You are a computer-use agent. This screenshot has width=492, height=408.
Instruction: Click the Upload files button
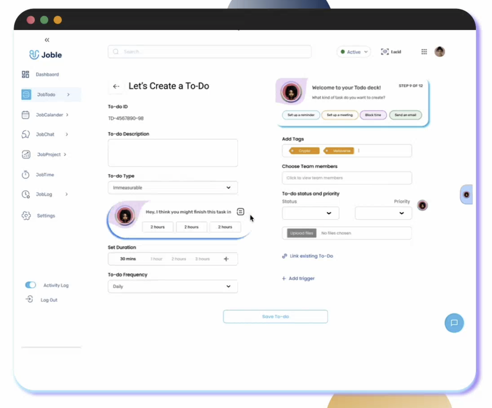[x=302, y=233]
